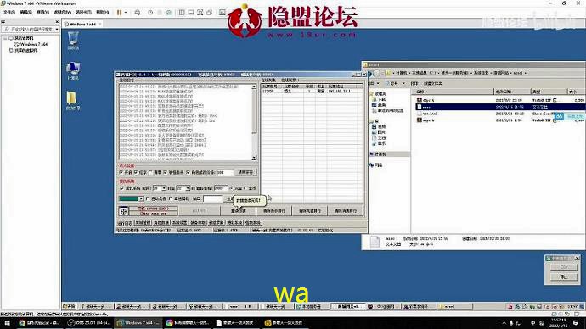Open the Recycle Bin desktop icon
Image resolution: width=586 pixels, height=329 pixels.
(73, 41)
